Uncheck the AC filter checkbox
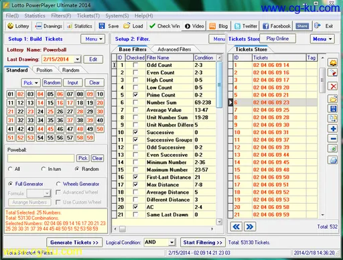 pos(135,207)
